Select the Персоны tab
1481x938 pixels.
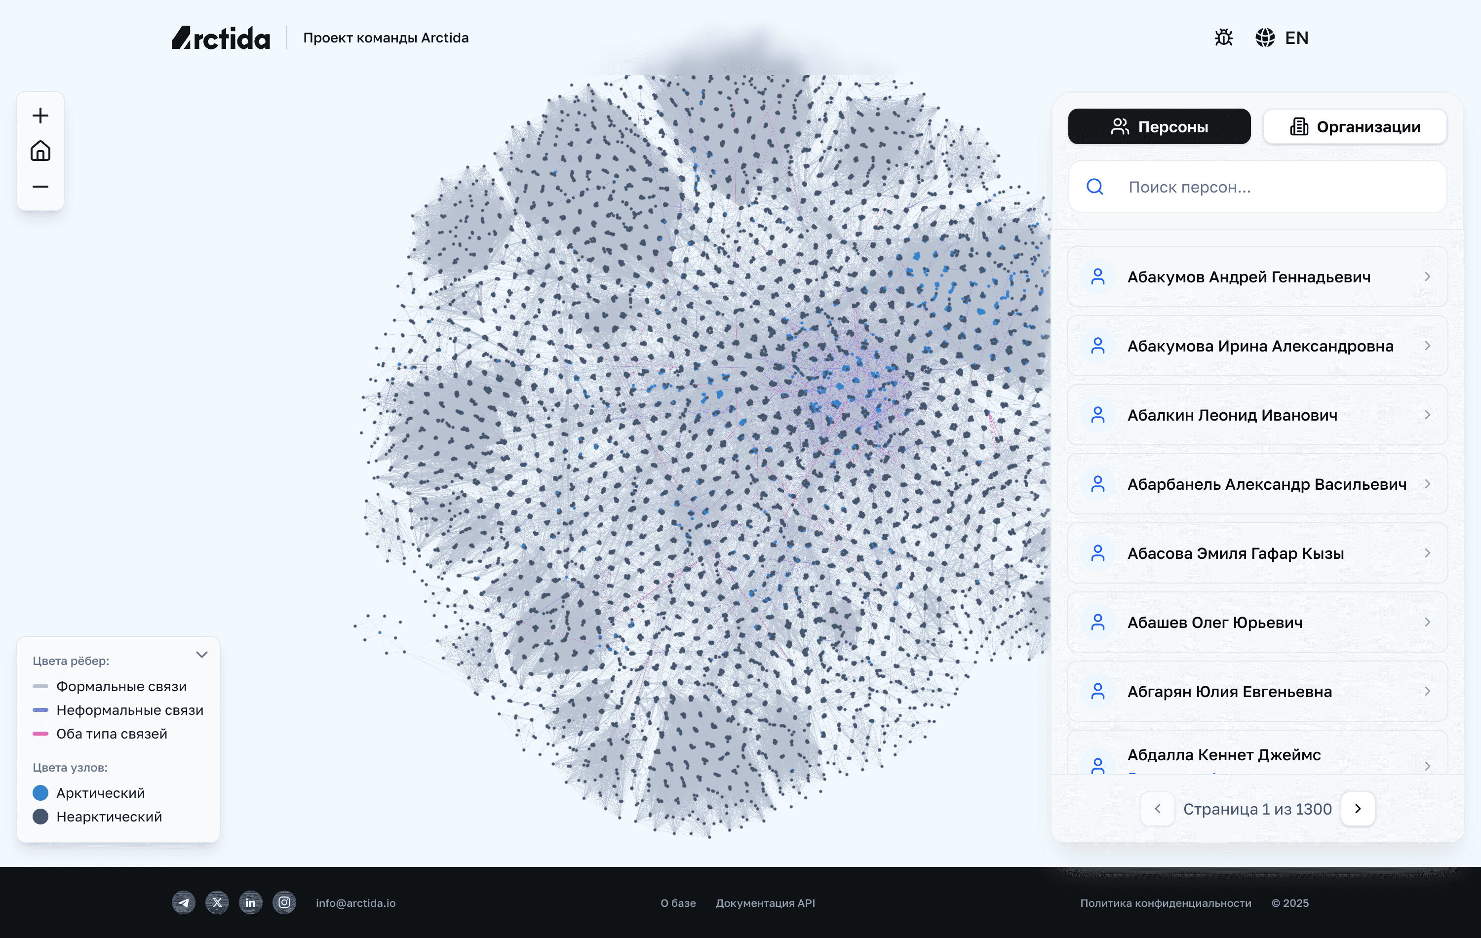[1159, 127]
